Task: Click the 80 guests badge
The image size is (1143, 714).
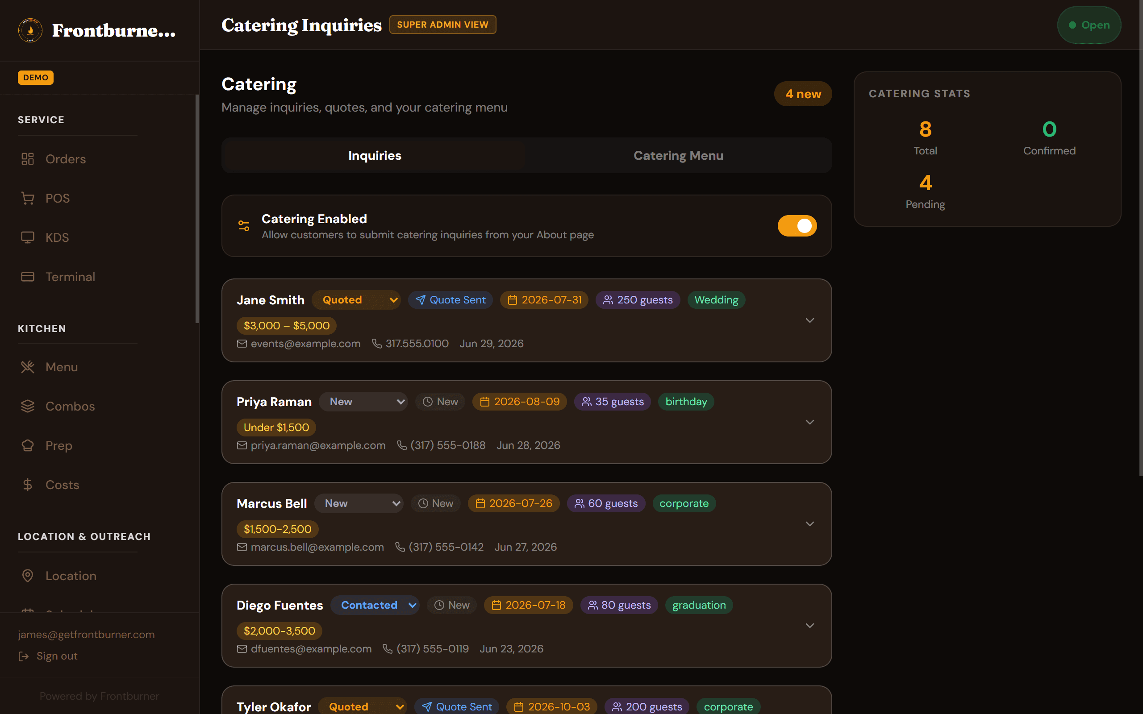Action: tap(619, 605)
